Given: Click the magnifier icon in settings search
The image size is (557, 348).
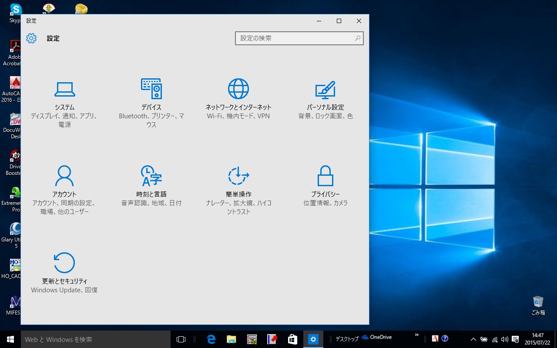Looking at the screenshot, I should click(357, 38).
